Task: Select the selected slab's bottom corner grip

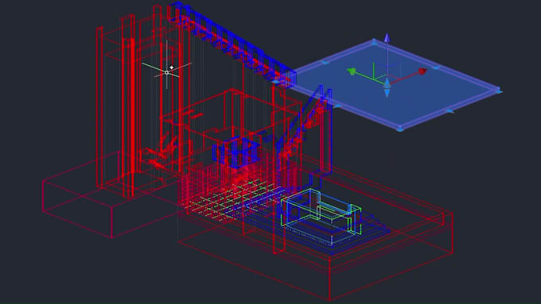Action: tap(400, 129)
